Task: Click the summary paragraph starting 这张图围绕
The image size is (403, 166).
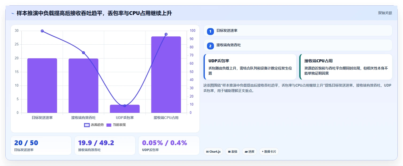Action: click(298, 88)
